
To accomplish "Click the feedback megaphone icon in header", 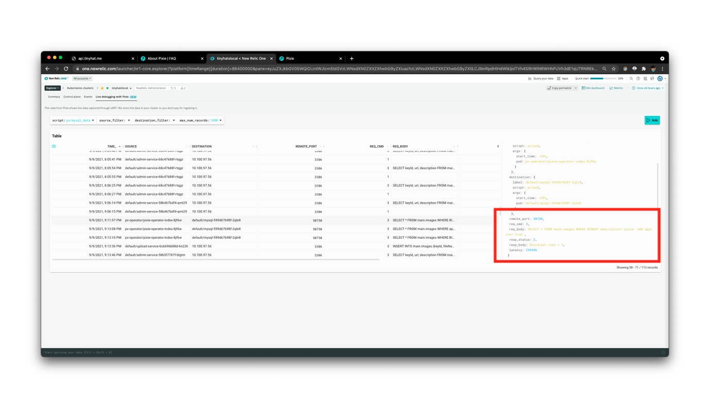I will point(652,78).
